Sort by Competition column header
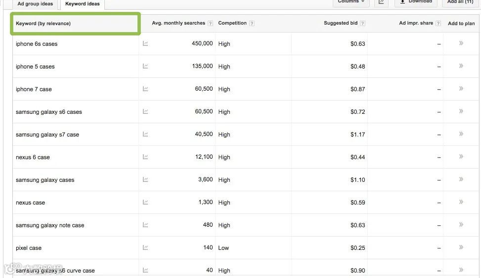 232,23
